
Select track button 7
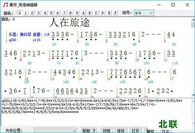[x=64, y=13]
